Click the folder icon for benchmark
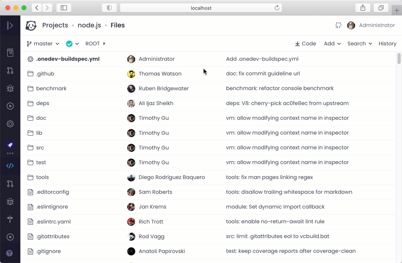The height and width of the screenshot is (263, 402). [30, 89]
